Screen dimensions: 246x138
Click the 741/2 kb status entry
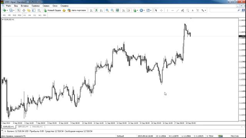click(234, 136)
